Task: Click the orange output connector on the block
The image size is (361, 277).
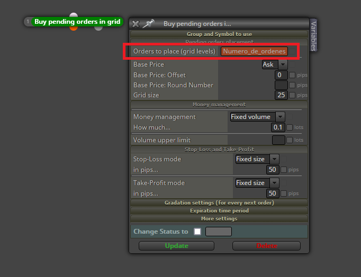Action: pyautogui.click(x=74, y=28)
